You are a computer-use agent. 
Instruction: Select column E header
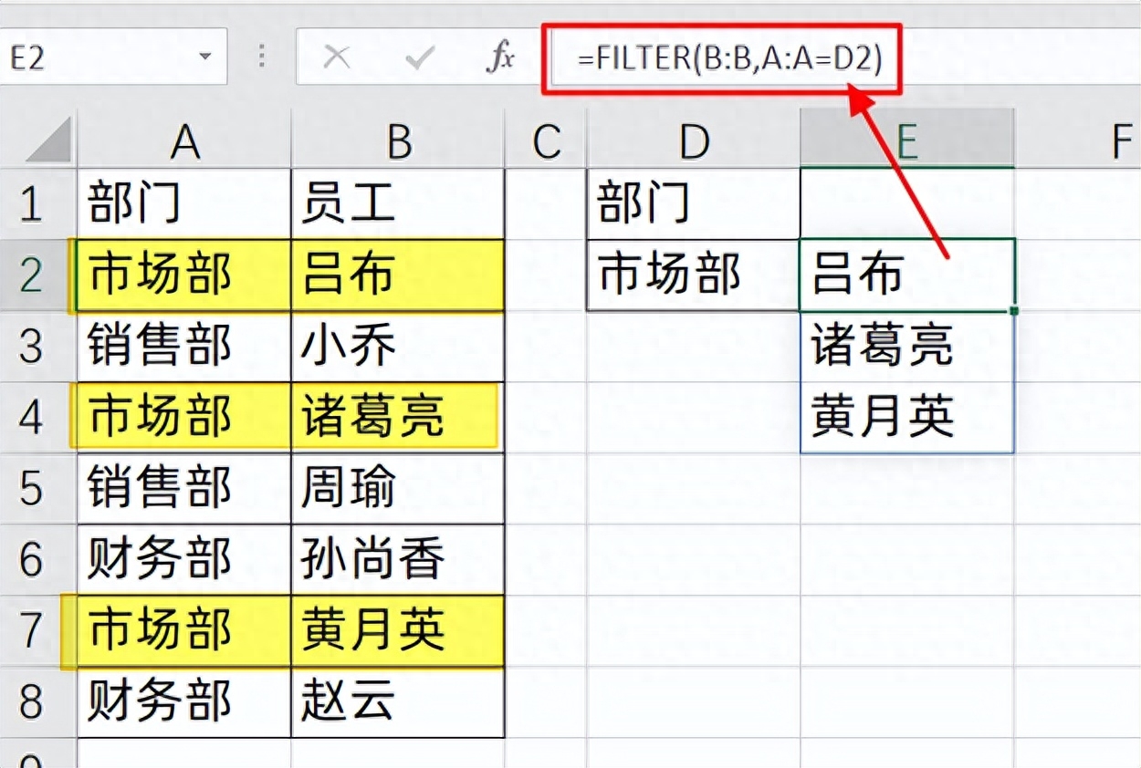coord(906,141)
